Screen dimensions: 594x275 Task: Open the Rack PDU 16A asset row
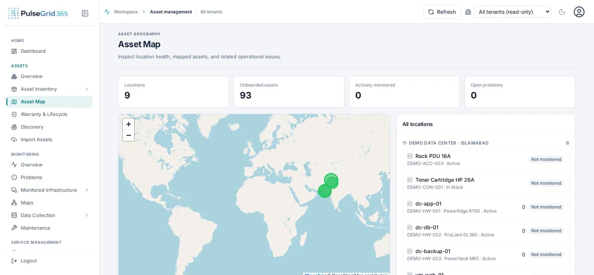486,159
